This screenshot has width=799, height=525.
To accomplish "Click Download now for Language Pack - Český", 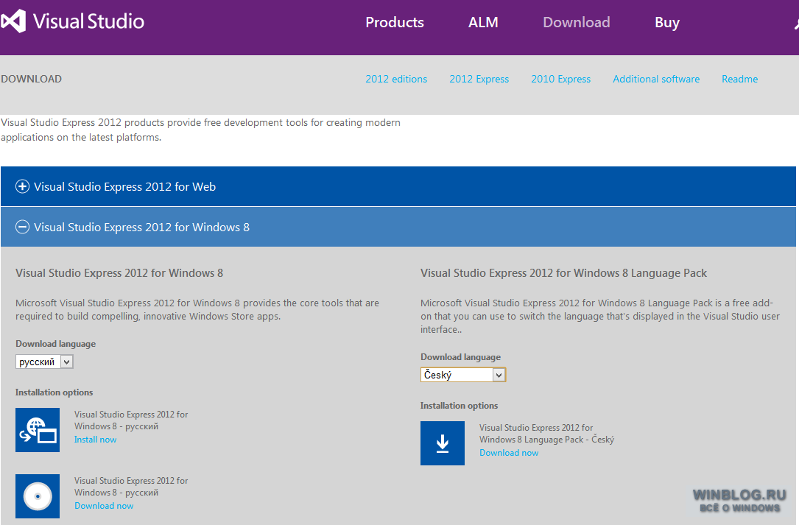I will point(509,453).
